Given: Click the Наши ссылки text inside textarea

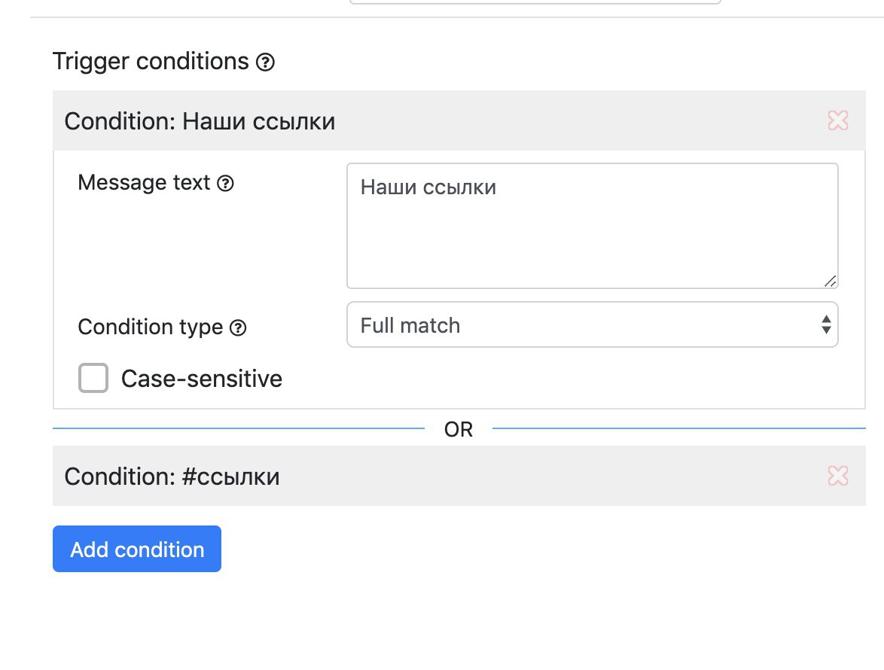Looking at the screenshot, I should click(428, 187).
